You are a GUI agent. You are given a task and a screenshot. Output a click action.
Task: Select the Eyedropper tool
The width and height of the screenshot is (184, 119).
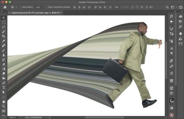coord(3,41)
